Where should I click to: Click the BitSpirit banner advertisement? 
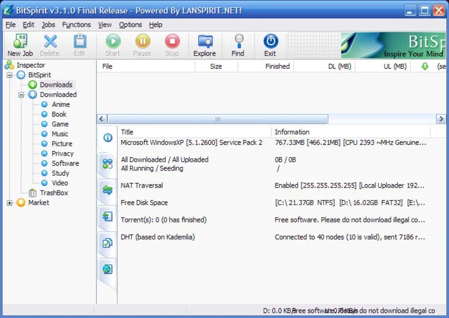(x=393, y=45)
